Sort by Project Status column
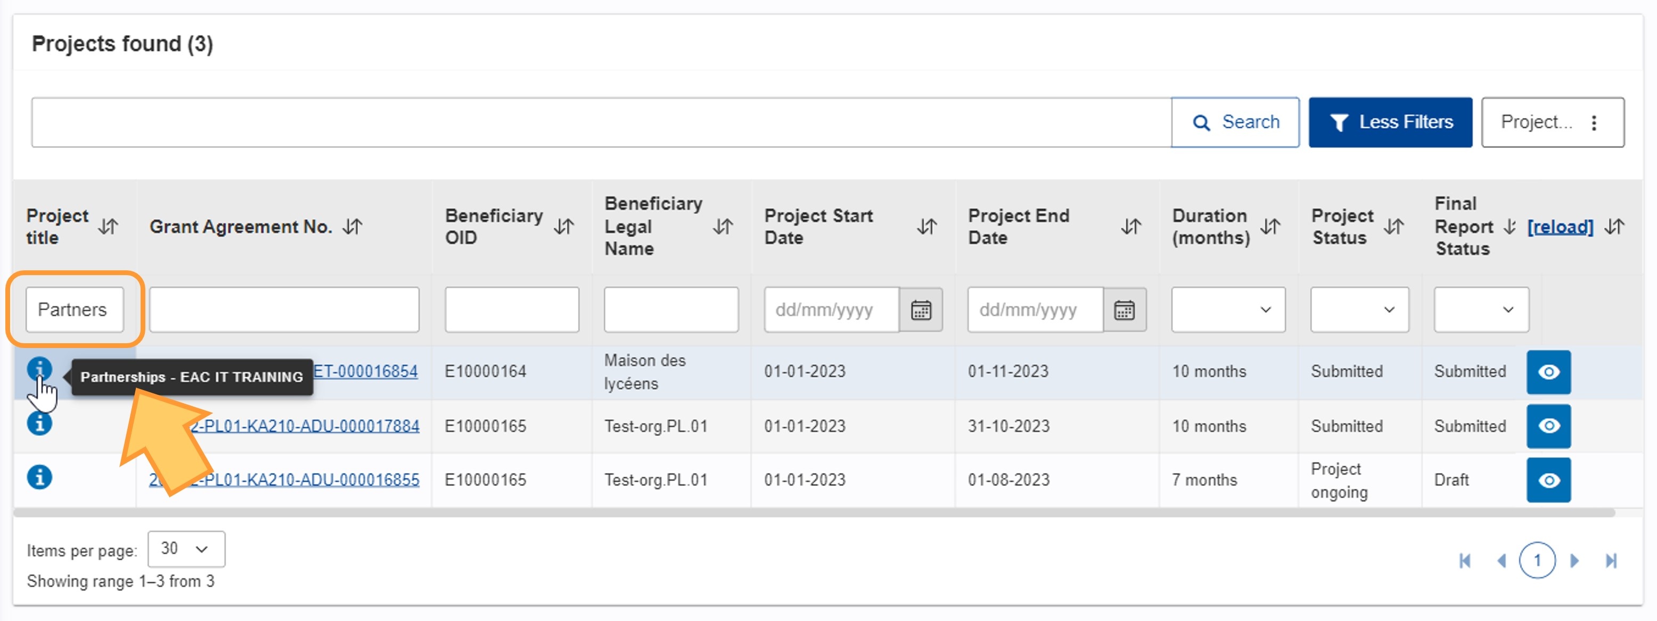Viewport: 1657px width, 621px height. 1393,226
